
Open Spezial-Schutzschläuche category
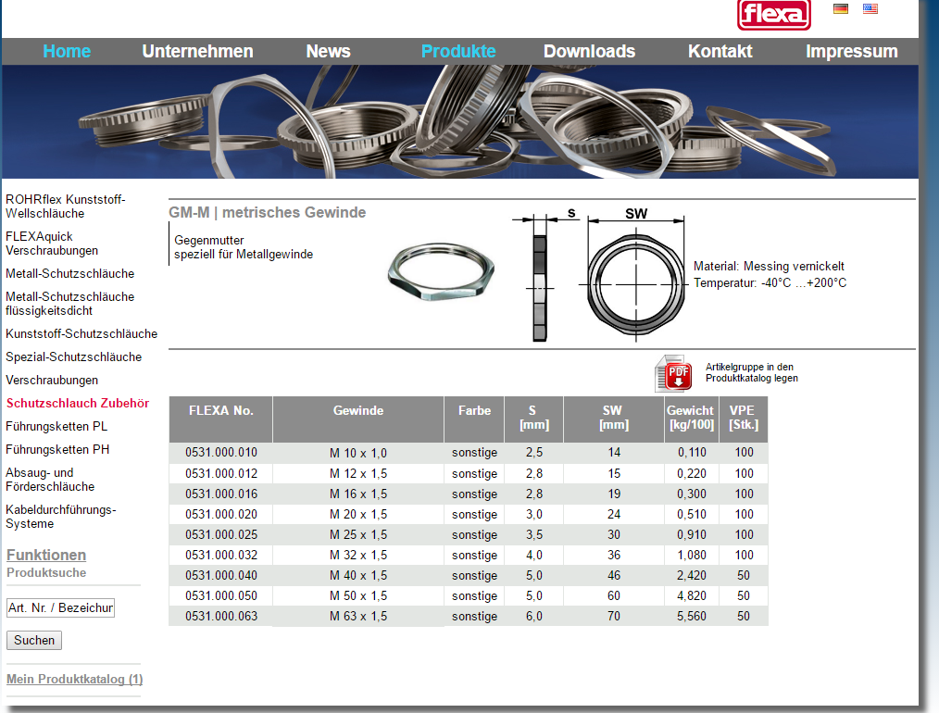tap(74, 357)
